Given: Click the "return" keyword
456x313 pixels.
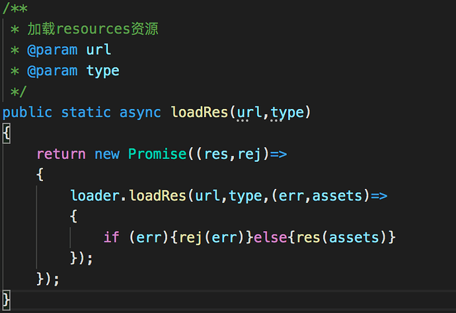Looking at the screenshot, I should [x=61, y=154].
